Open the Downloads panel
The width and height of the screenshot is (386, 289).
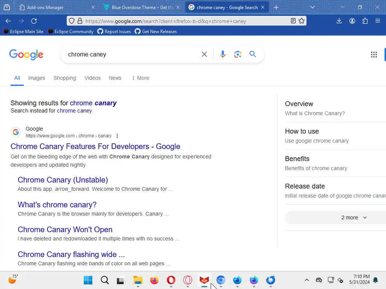(x=339, y=21)
